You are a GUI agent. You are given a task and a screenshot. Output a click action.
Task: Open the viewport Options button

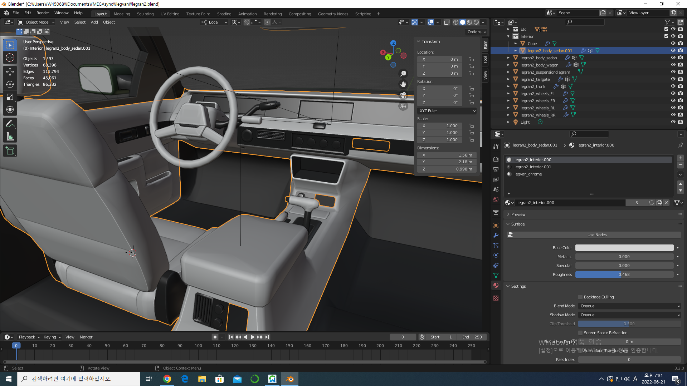coord(477,32)
